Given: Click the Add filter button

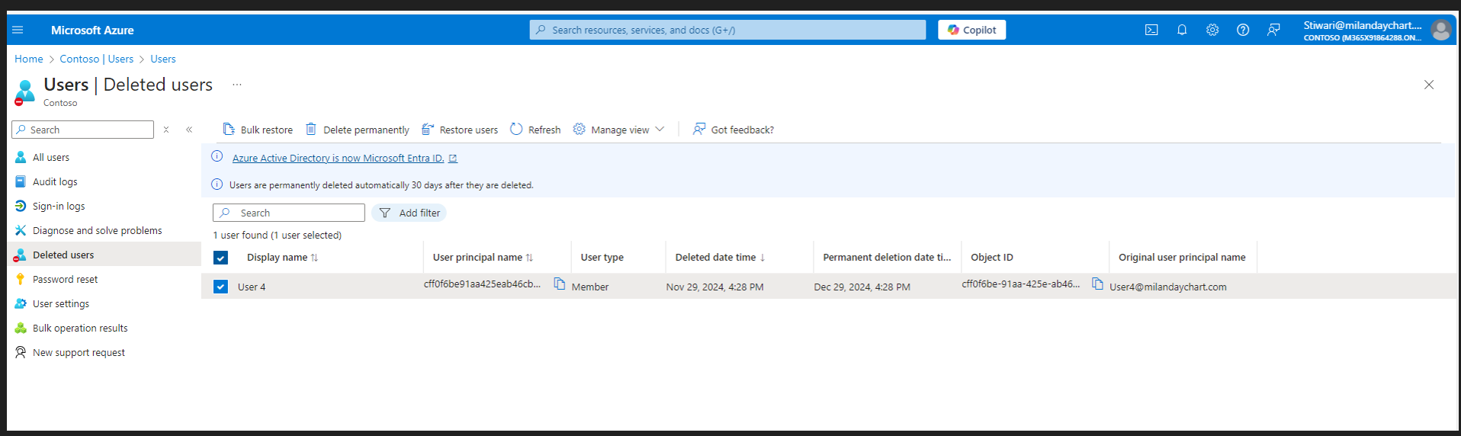Looking at the screenshot, I should pyautogui.click(x=409, y=213).
